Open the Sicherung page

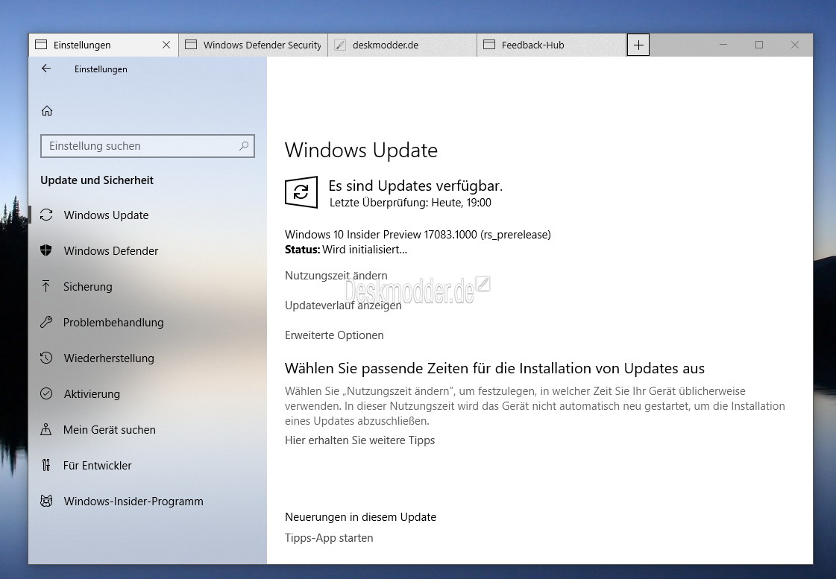148,286
